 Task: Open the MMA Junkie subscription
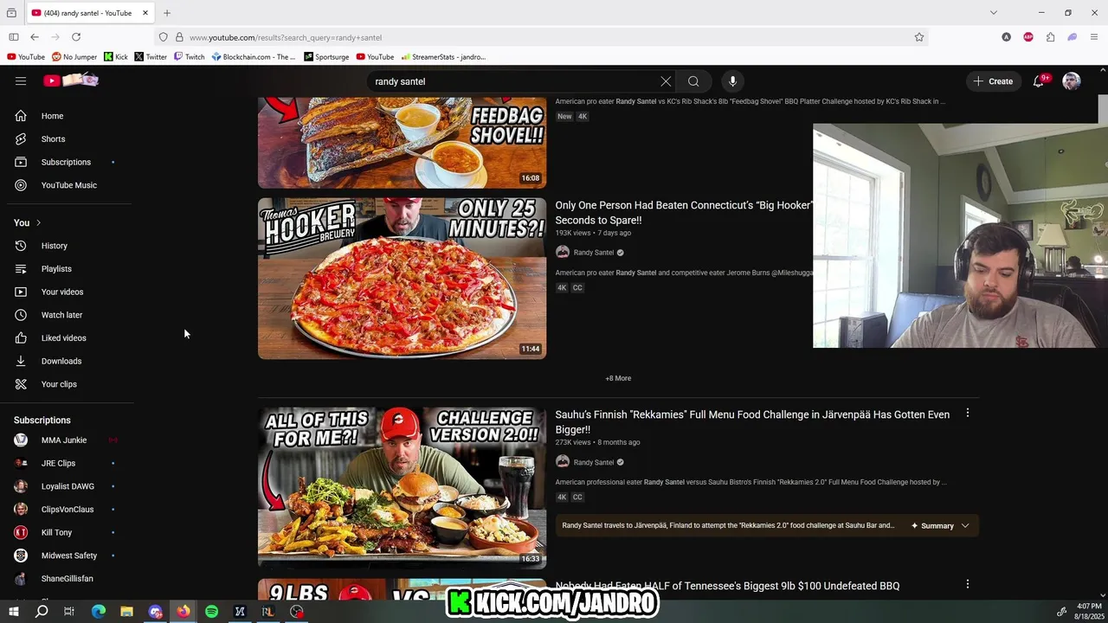pos(65,440)
